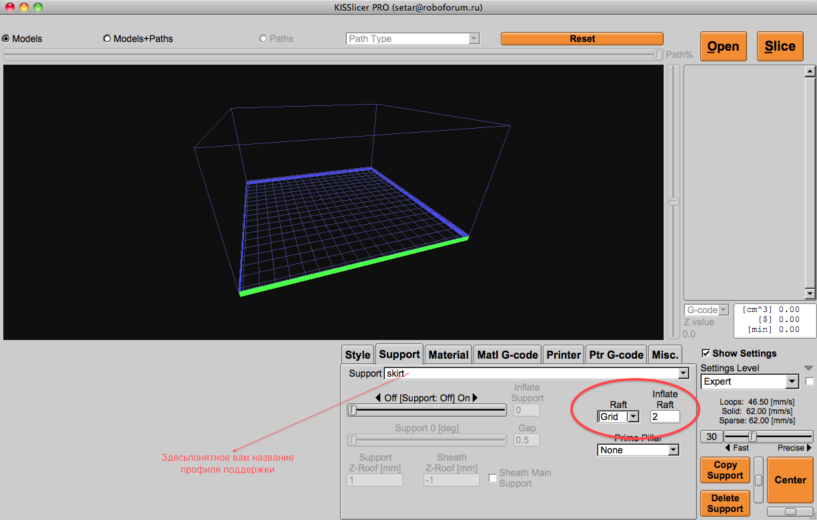
Task: Click the gray triangle above Settings Level
Action: 808,368
